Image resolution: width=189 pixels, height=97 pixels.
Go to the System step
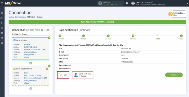click(x=60, y=36)
